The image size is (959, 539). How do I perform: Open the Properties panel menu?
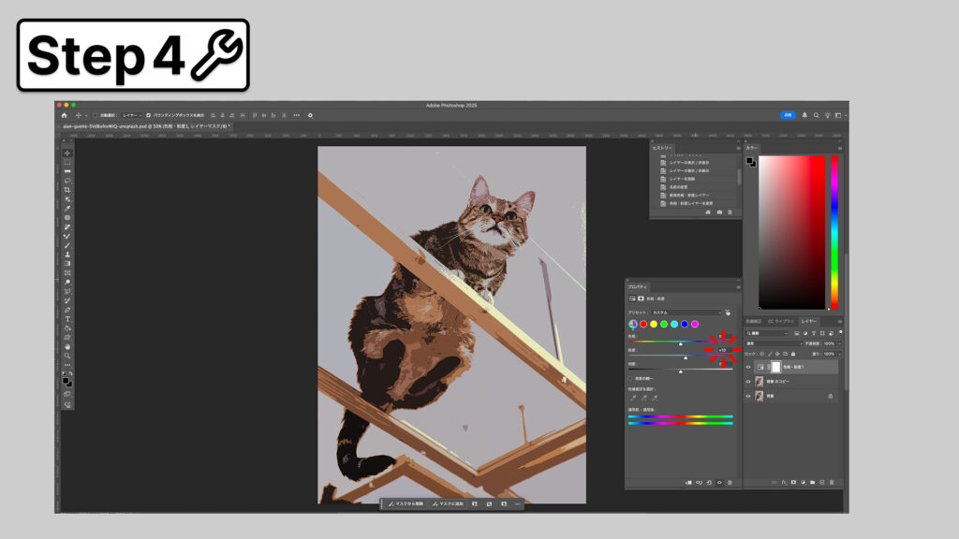point(738,287)
